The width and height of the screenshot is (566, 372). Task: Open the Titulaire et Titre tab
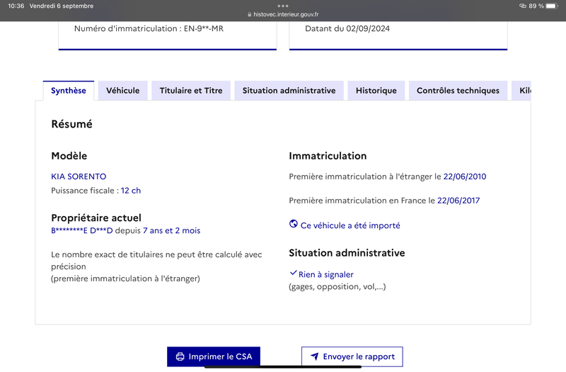[191, 91]
